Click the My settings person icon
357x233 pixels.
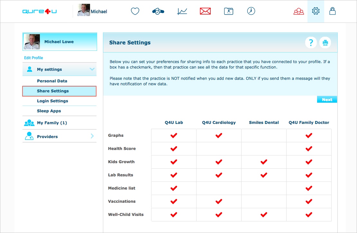pos(30,69)
